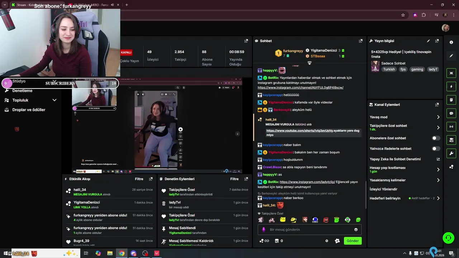Bookmark this page with the star icon
This screenshot has height=258, width=459.
403,15
